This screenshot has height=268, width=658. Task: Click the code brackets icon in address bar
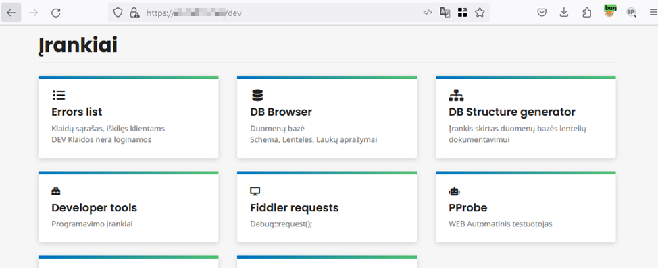tap(427, 13)
